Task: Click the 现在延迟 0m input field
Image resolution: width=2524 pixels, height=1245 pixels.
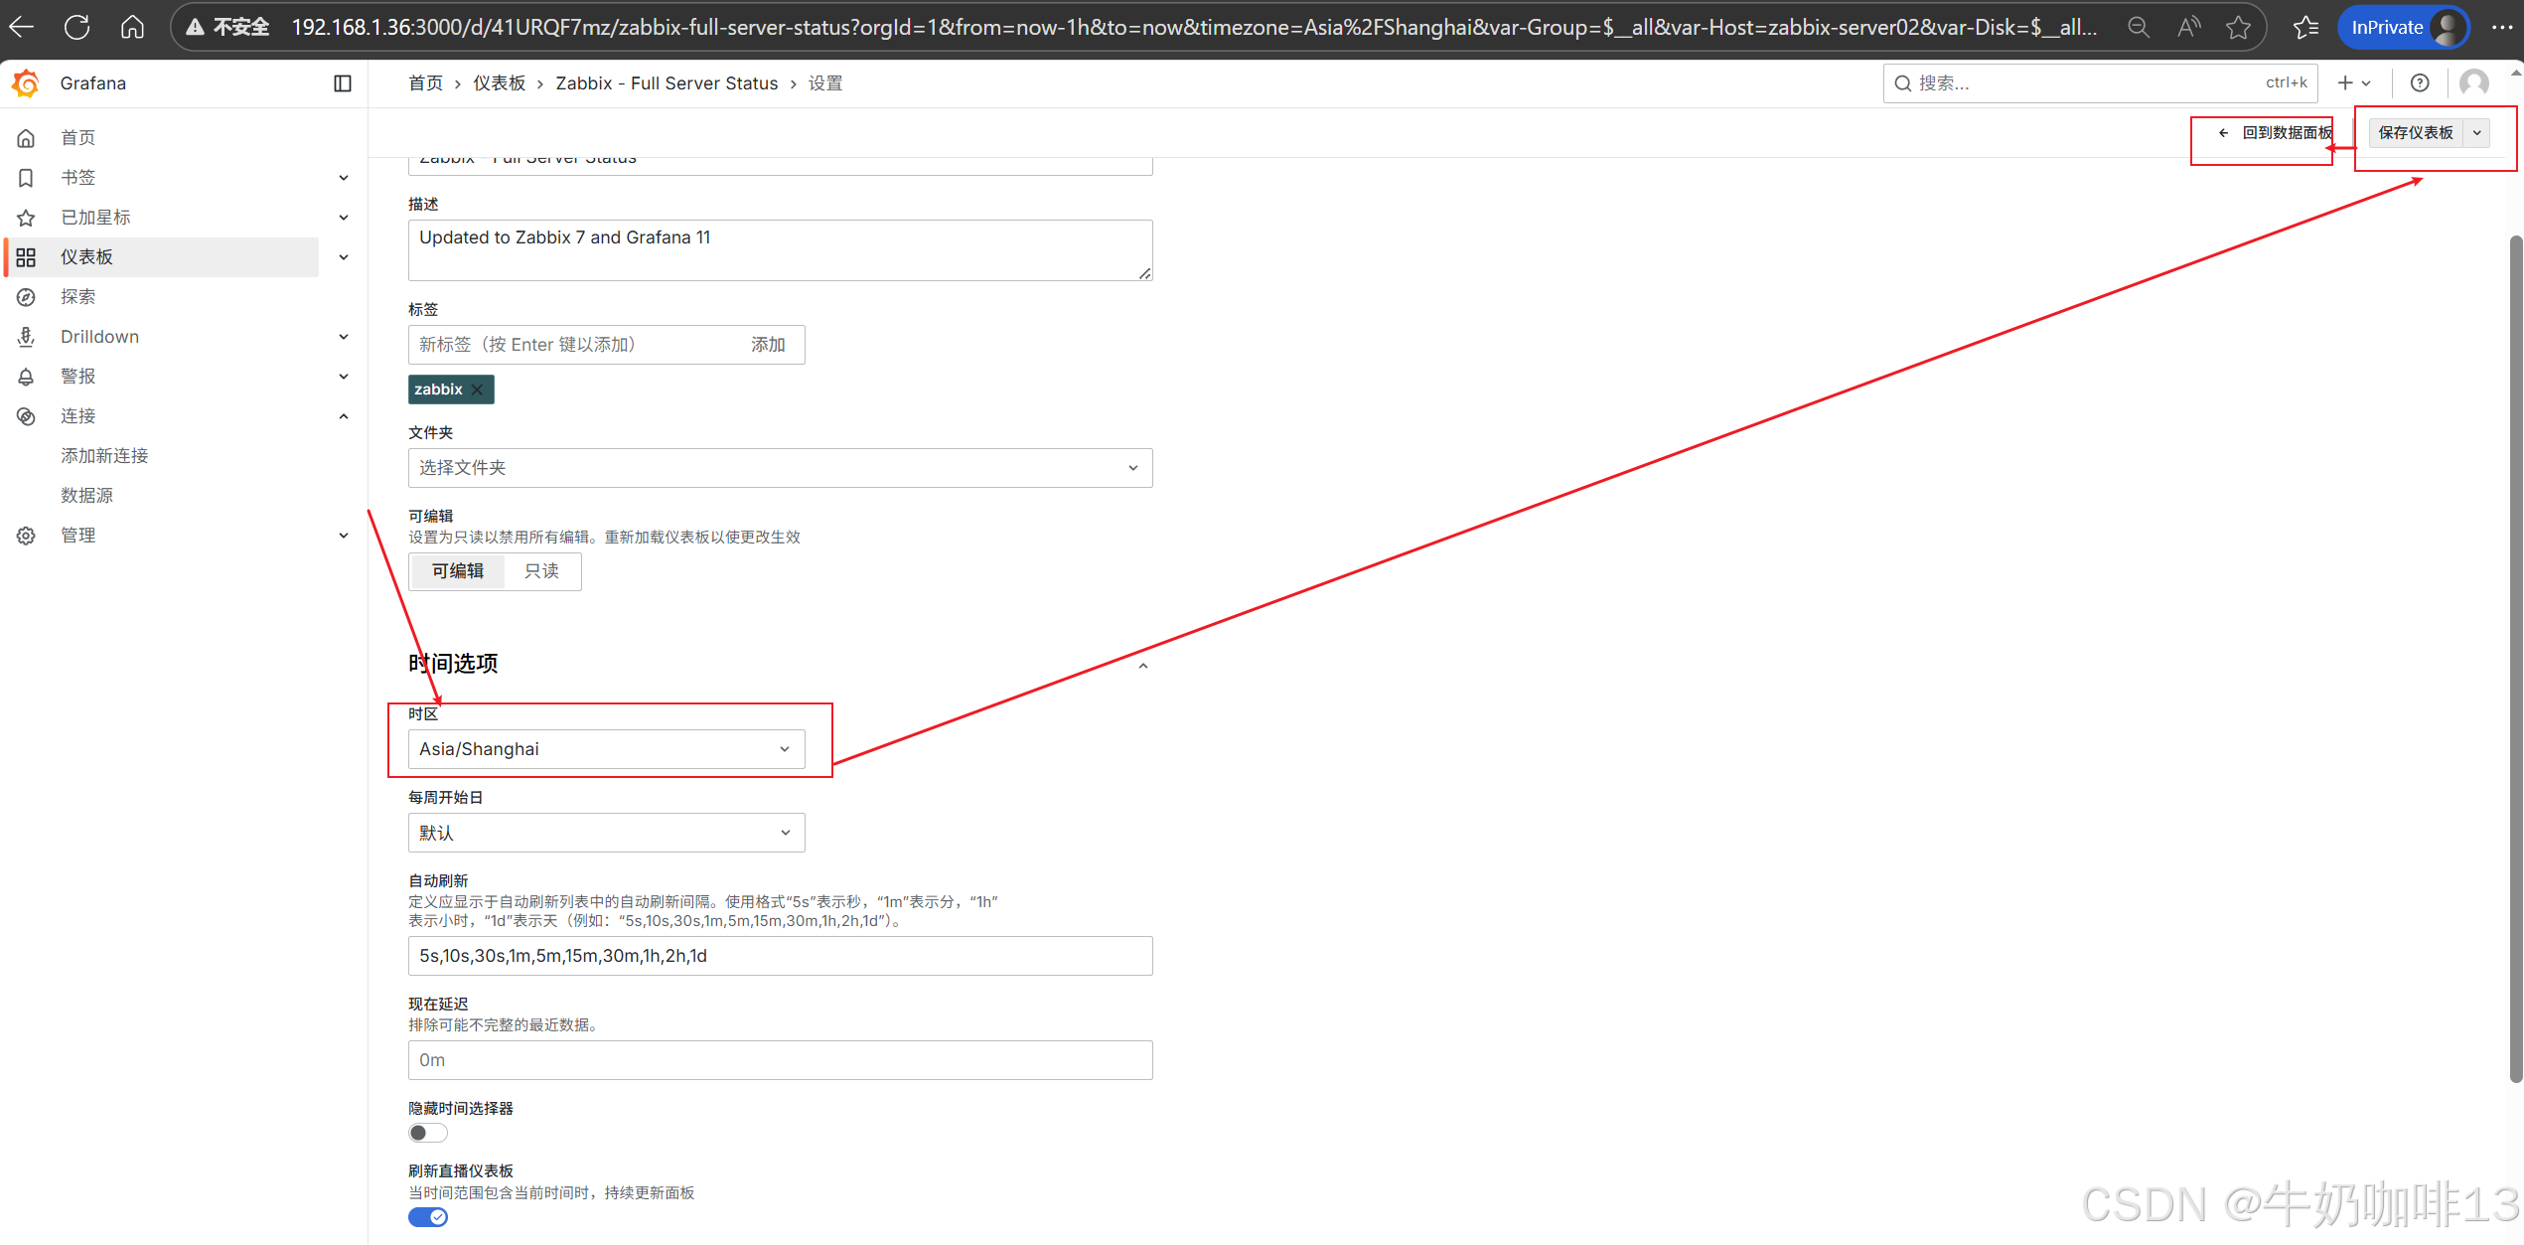Action: 780,1060
